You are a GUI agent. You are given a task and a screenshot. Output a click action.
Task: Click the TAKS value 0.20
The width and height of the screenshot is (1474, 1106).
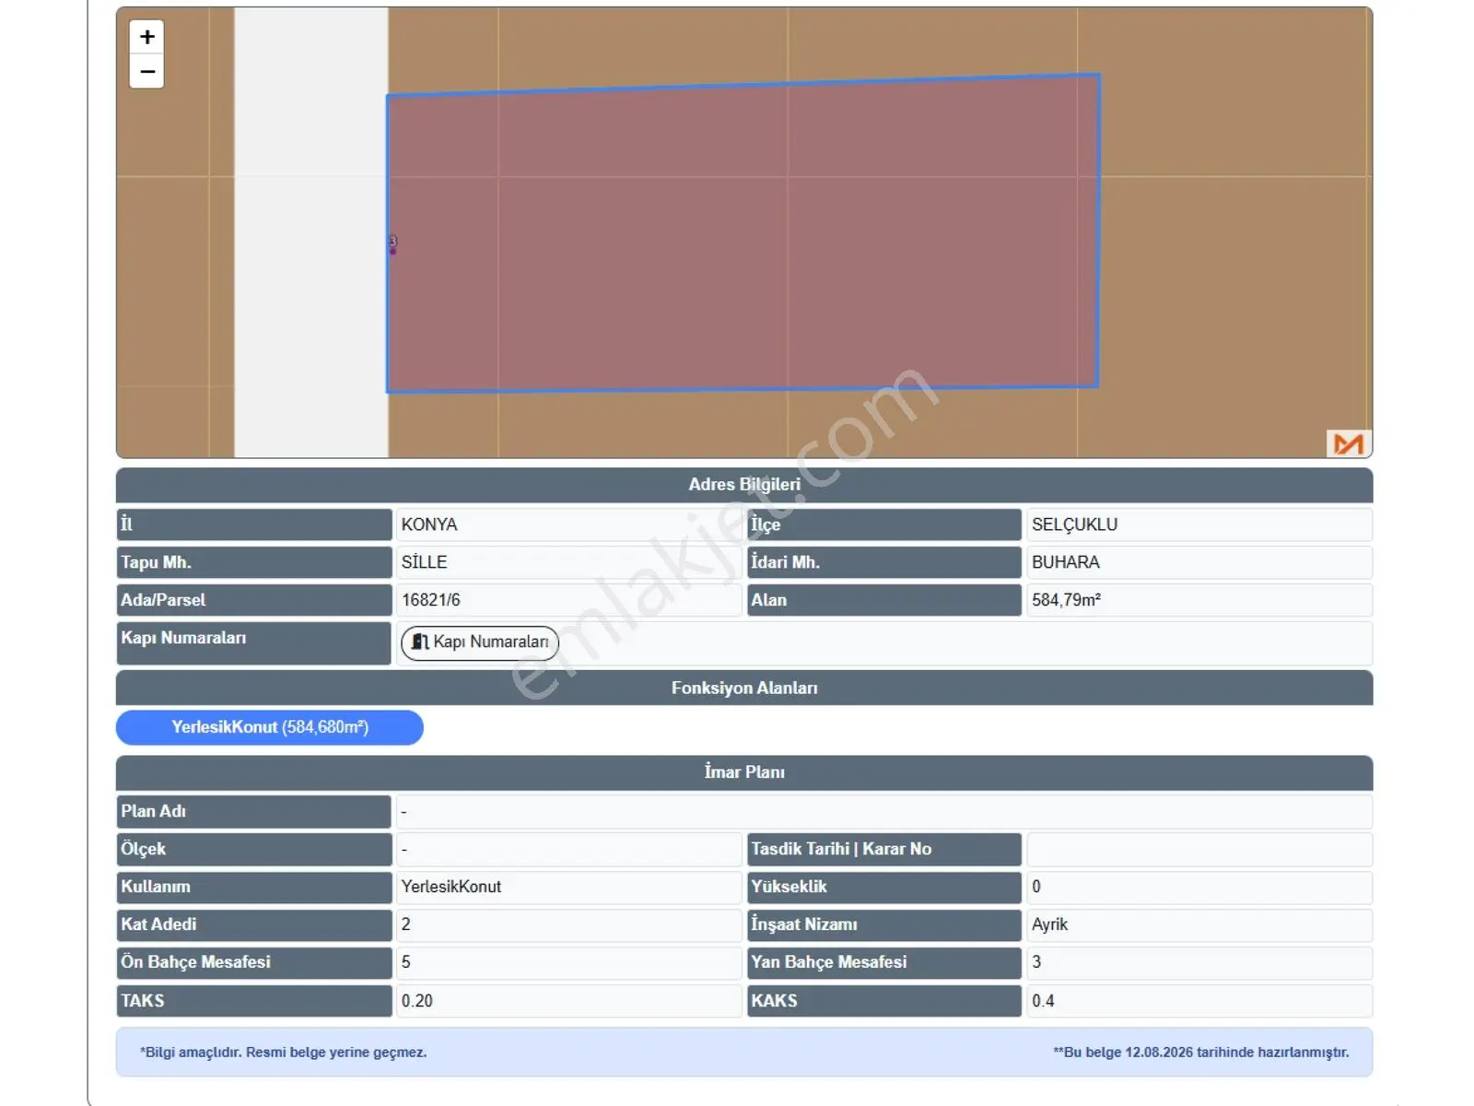click(417, 1001)
